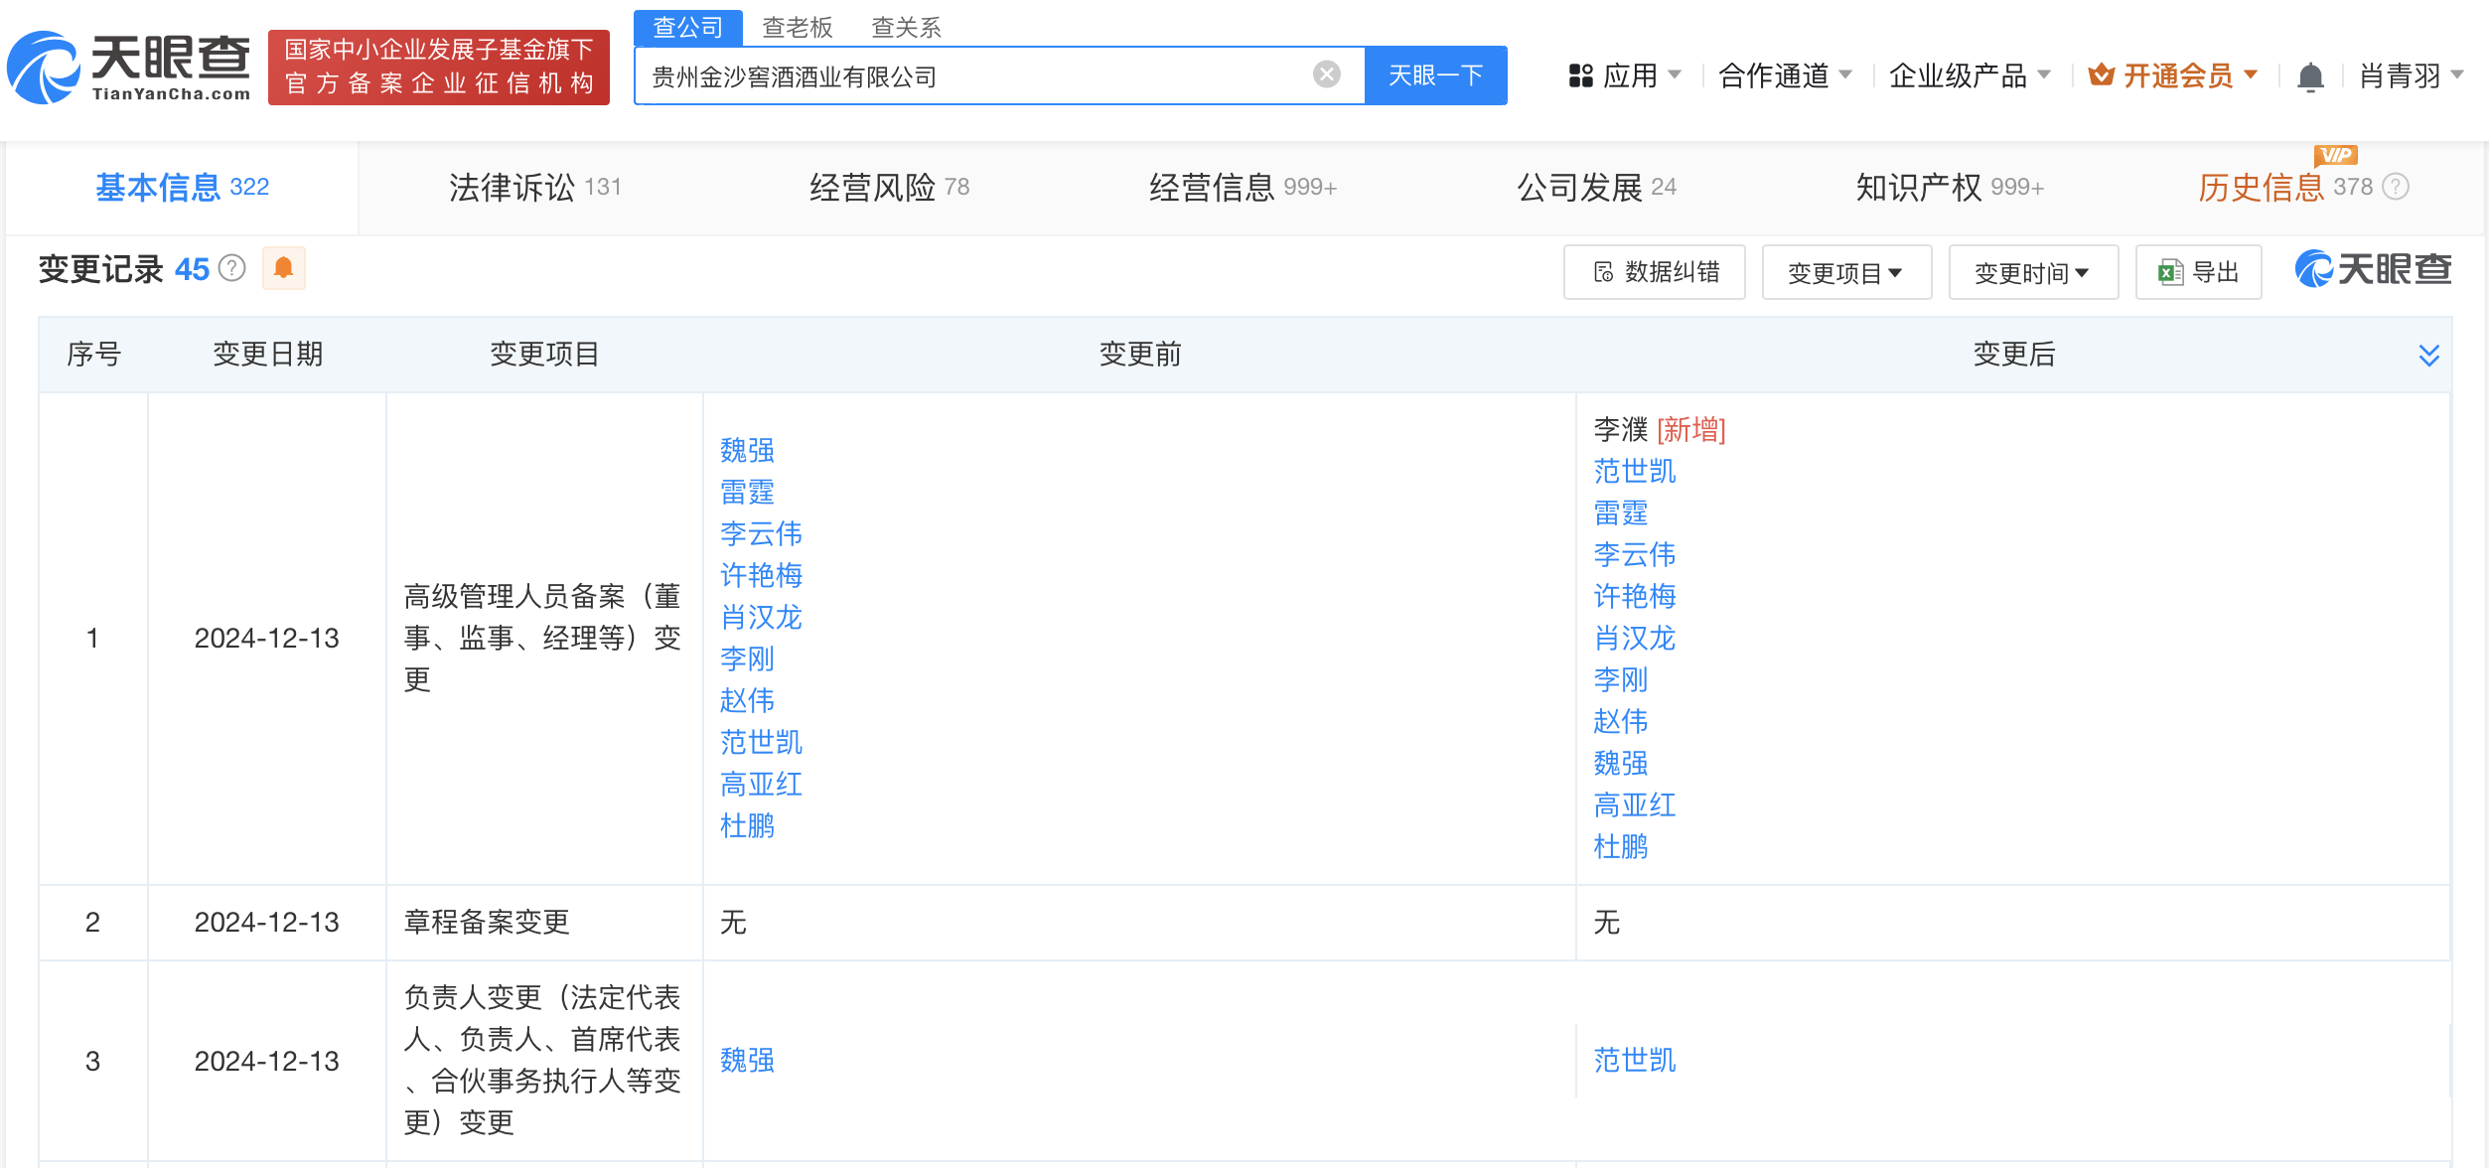The image size is (2489, 1168).
Task: Open 李云伟 link in 变更后 column
Action: pos(1635,555)
